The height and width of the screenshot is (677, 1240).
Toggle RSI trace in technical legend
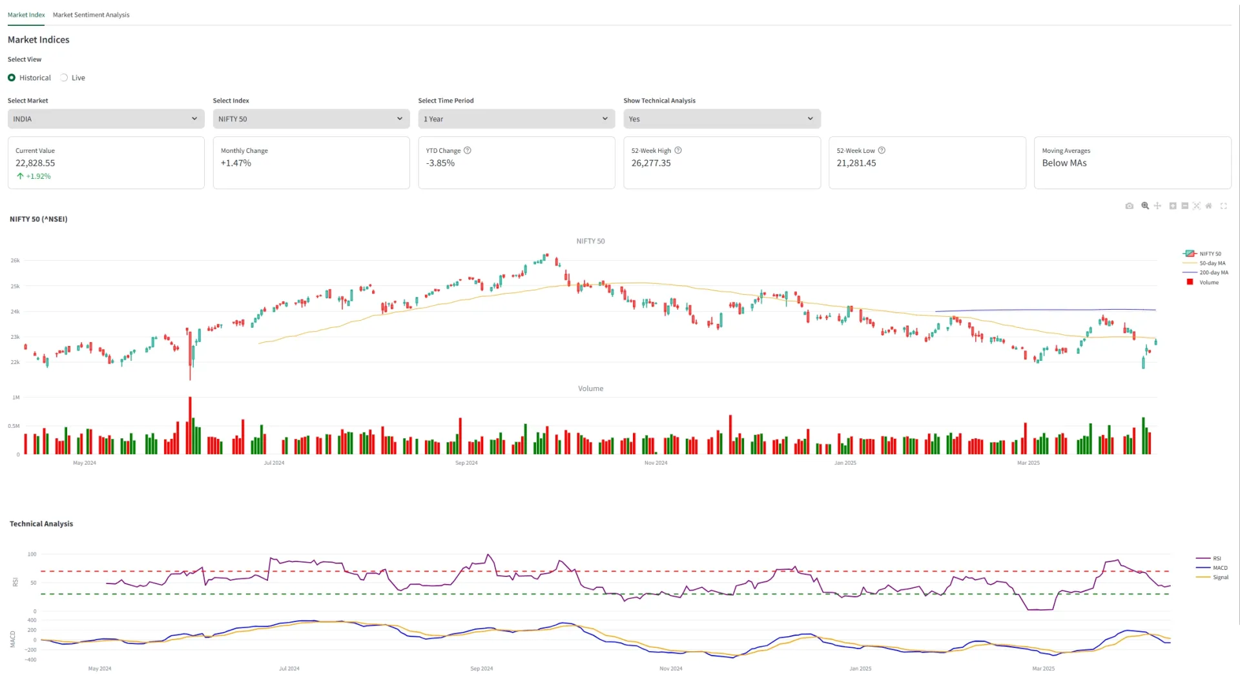point(1208,558)
